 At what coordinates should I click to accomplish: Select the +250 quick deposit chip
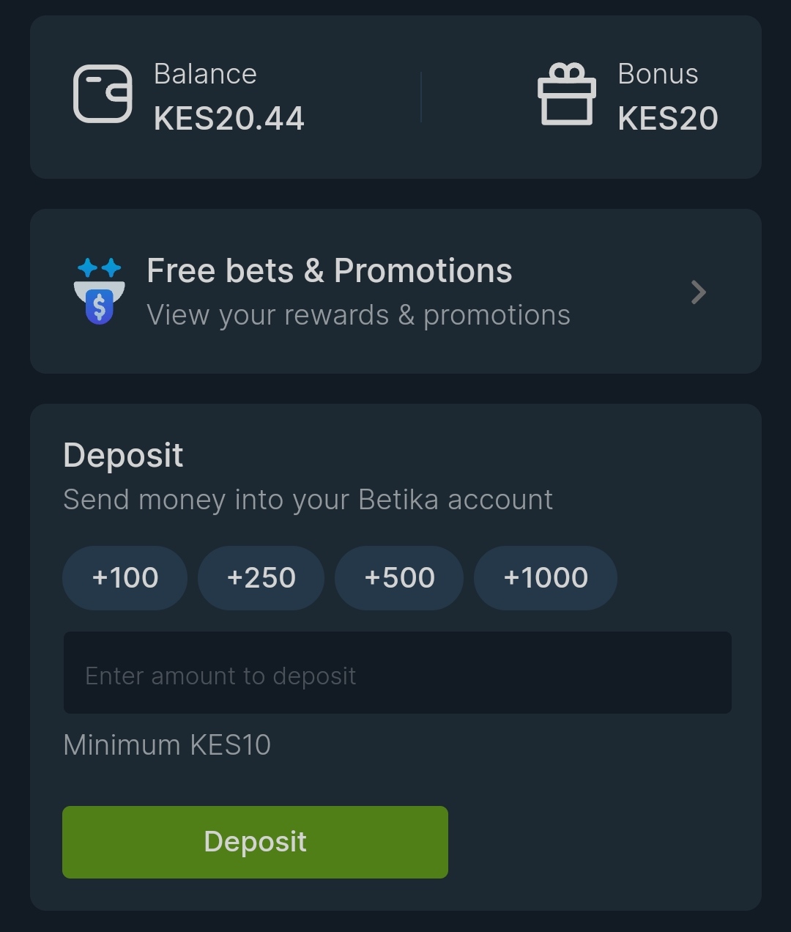(261, 578)
